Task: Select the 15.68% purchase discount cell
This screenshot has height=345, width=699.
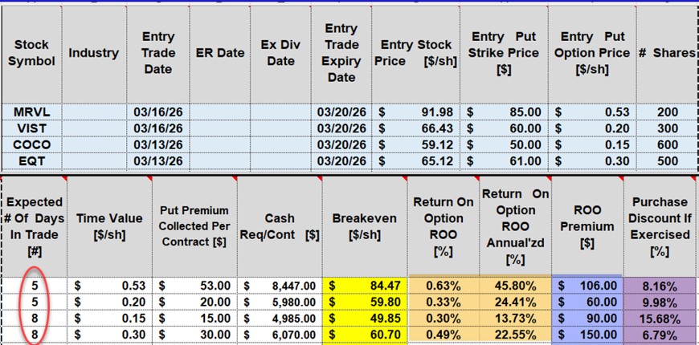Action: (x=658, y=319)
